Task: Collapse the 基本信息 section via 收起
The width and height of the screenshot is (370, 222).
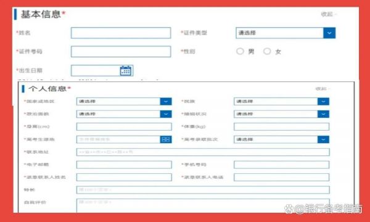Action: click(x=328, y=14)
